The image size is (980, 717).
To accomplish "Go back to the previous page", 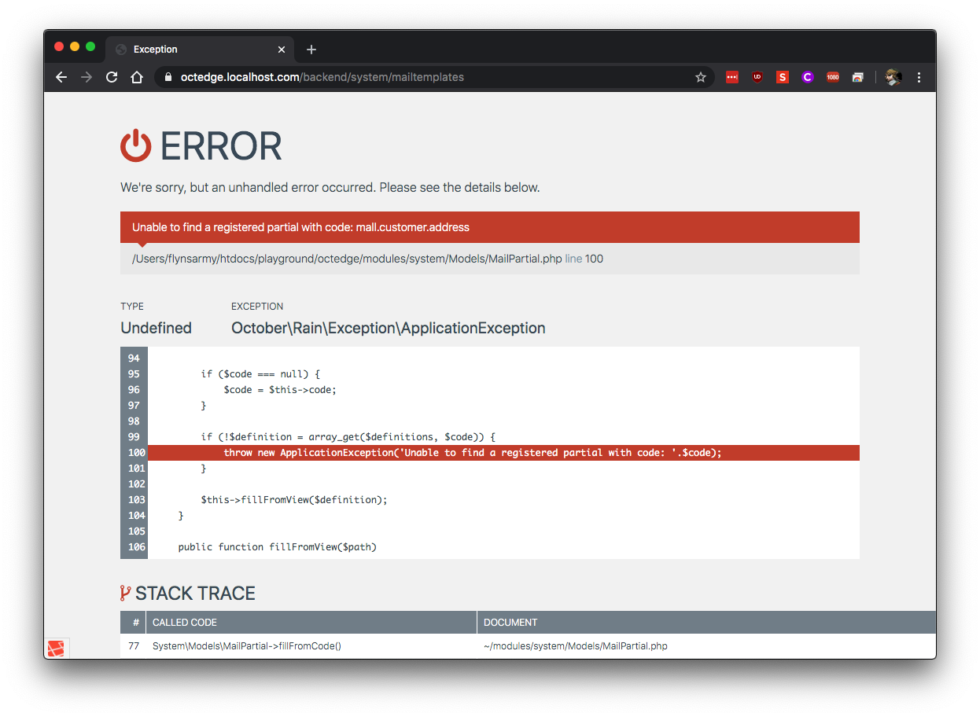I will (x=61, y=77).
